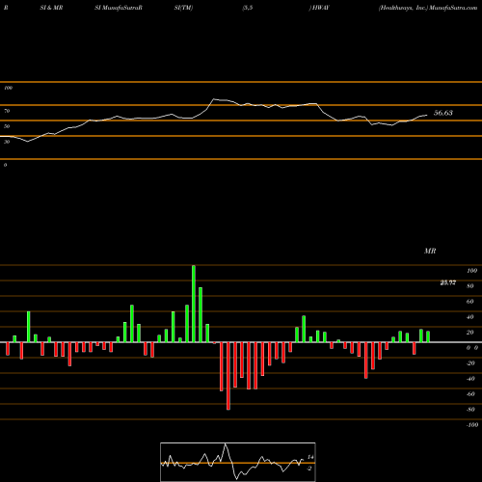Click the MR axis label 100
The height and width of the screenshot is (482, 482).
[471, 271]
